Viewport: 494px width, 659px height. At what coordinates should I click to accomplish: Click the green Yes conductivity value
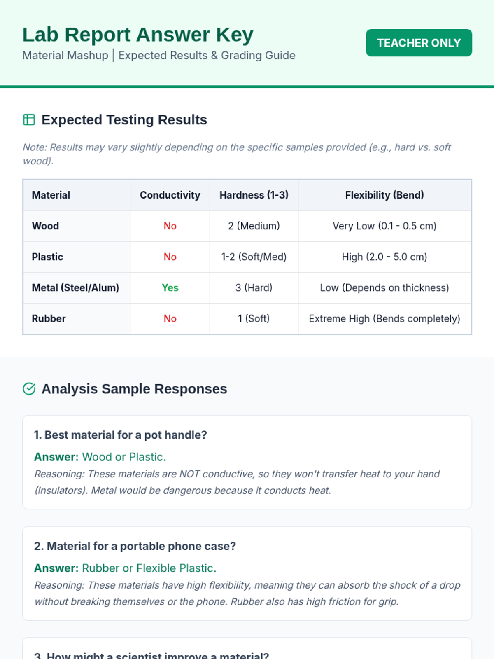[x=170, y=288]
